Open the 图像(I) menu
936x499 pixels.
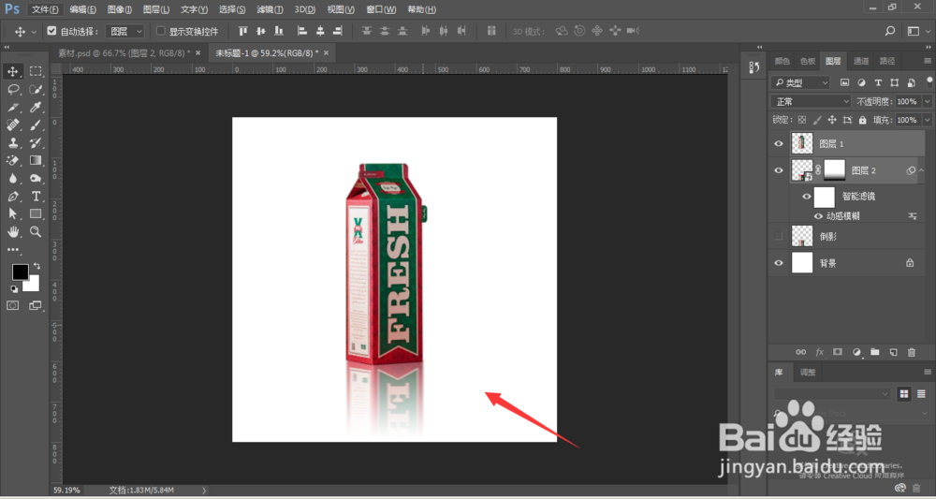(120, 9)
